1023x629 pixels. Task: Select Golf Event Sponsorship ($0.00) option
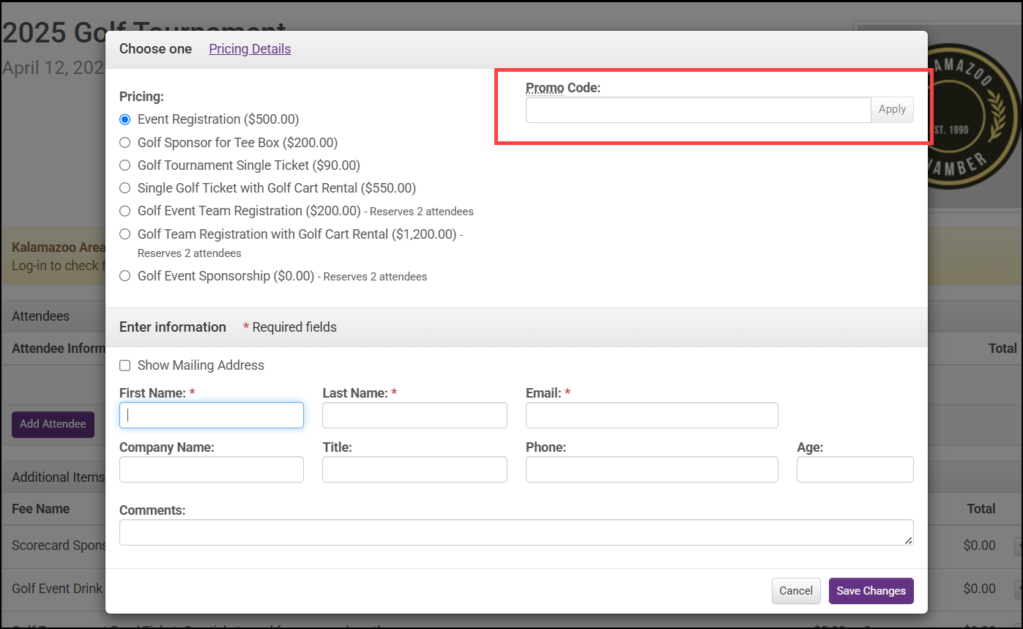[125, 276]
